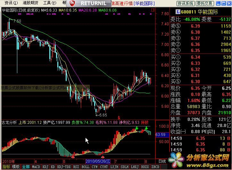The image size is (232, 170).
Task: Switch to the KD indicator
Action: pos(53,167)
